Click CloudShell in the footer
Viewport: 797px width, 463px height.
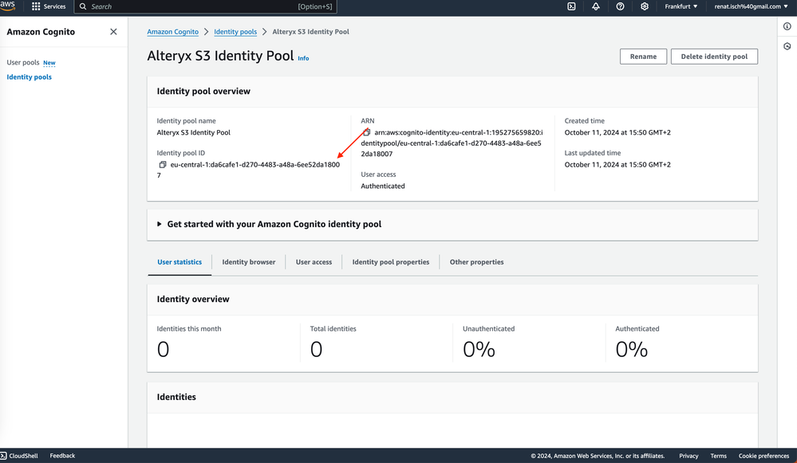(x=19, y=456)
